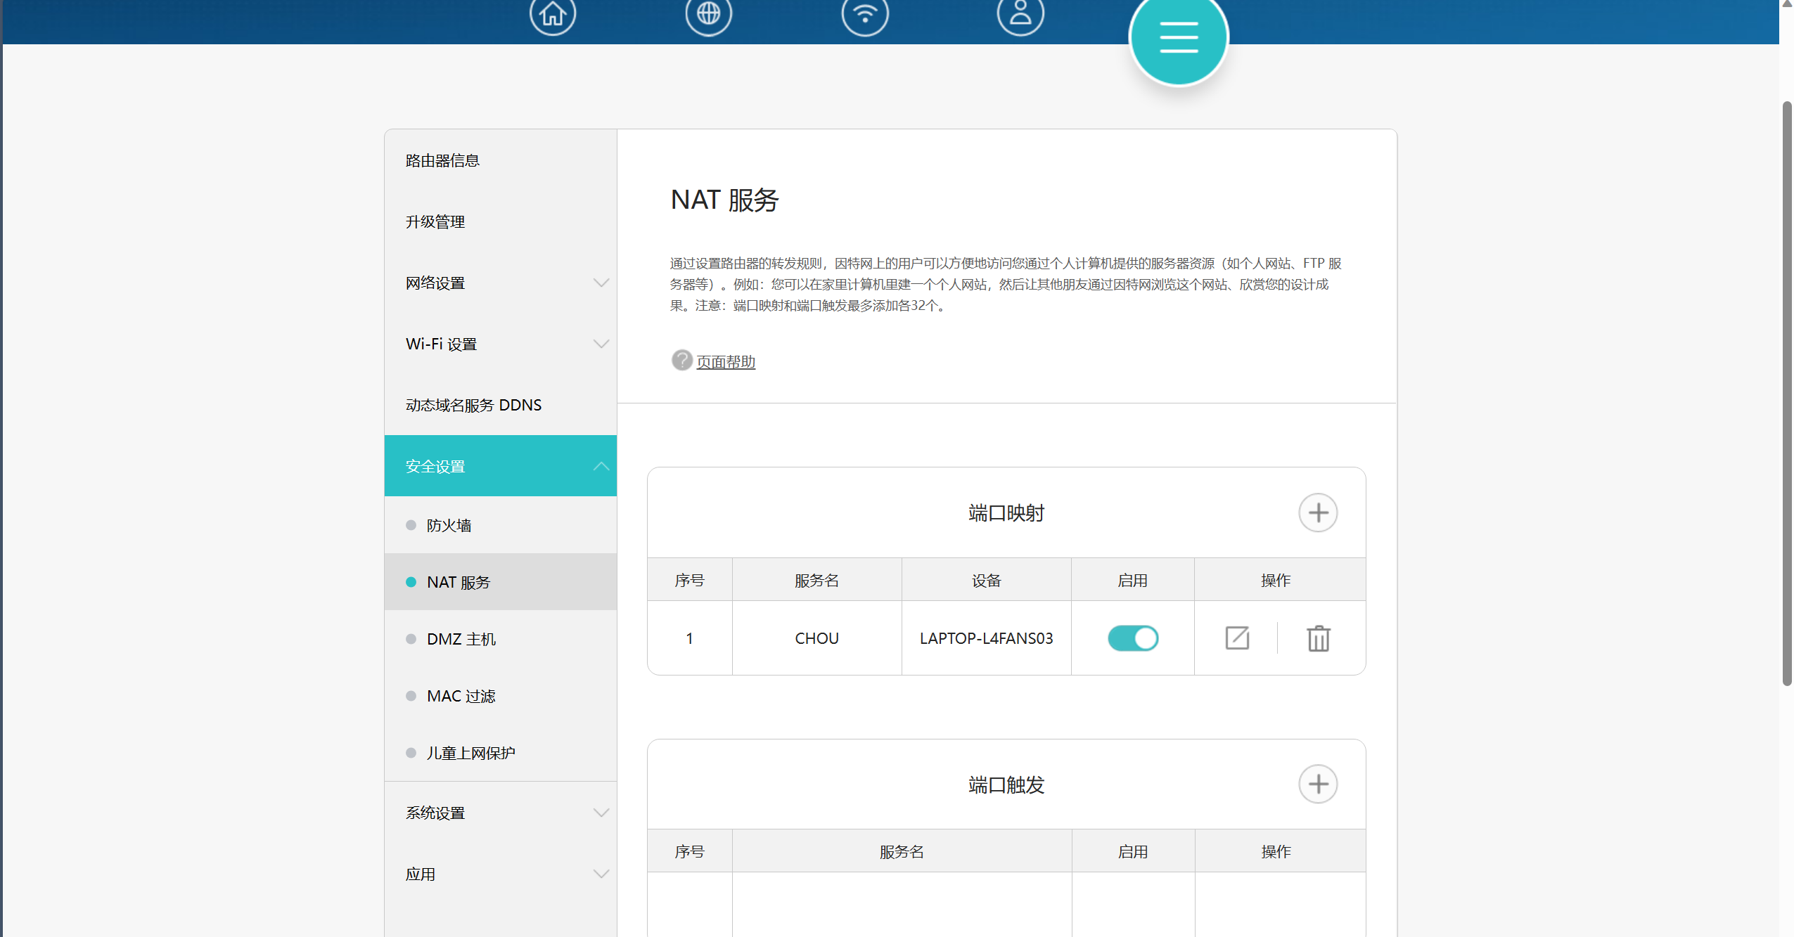Click the 设备 column header
Viewport: 1794px width, 937px height.
(986, 580)
